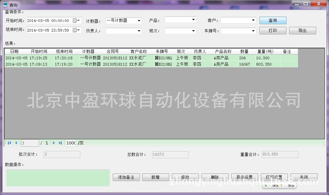329x195 pixels.
Task: Go to first page navigation icon
Action: (x=9, y=143)
